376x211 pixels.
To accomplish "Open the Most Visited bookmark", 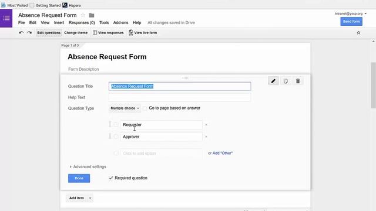I will pos(14,5).
